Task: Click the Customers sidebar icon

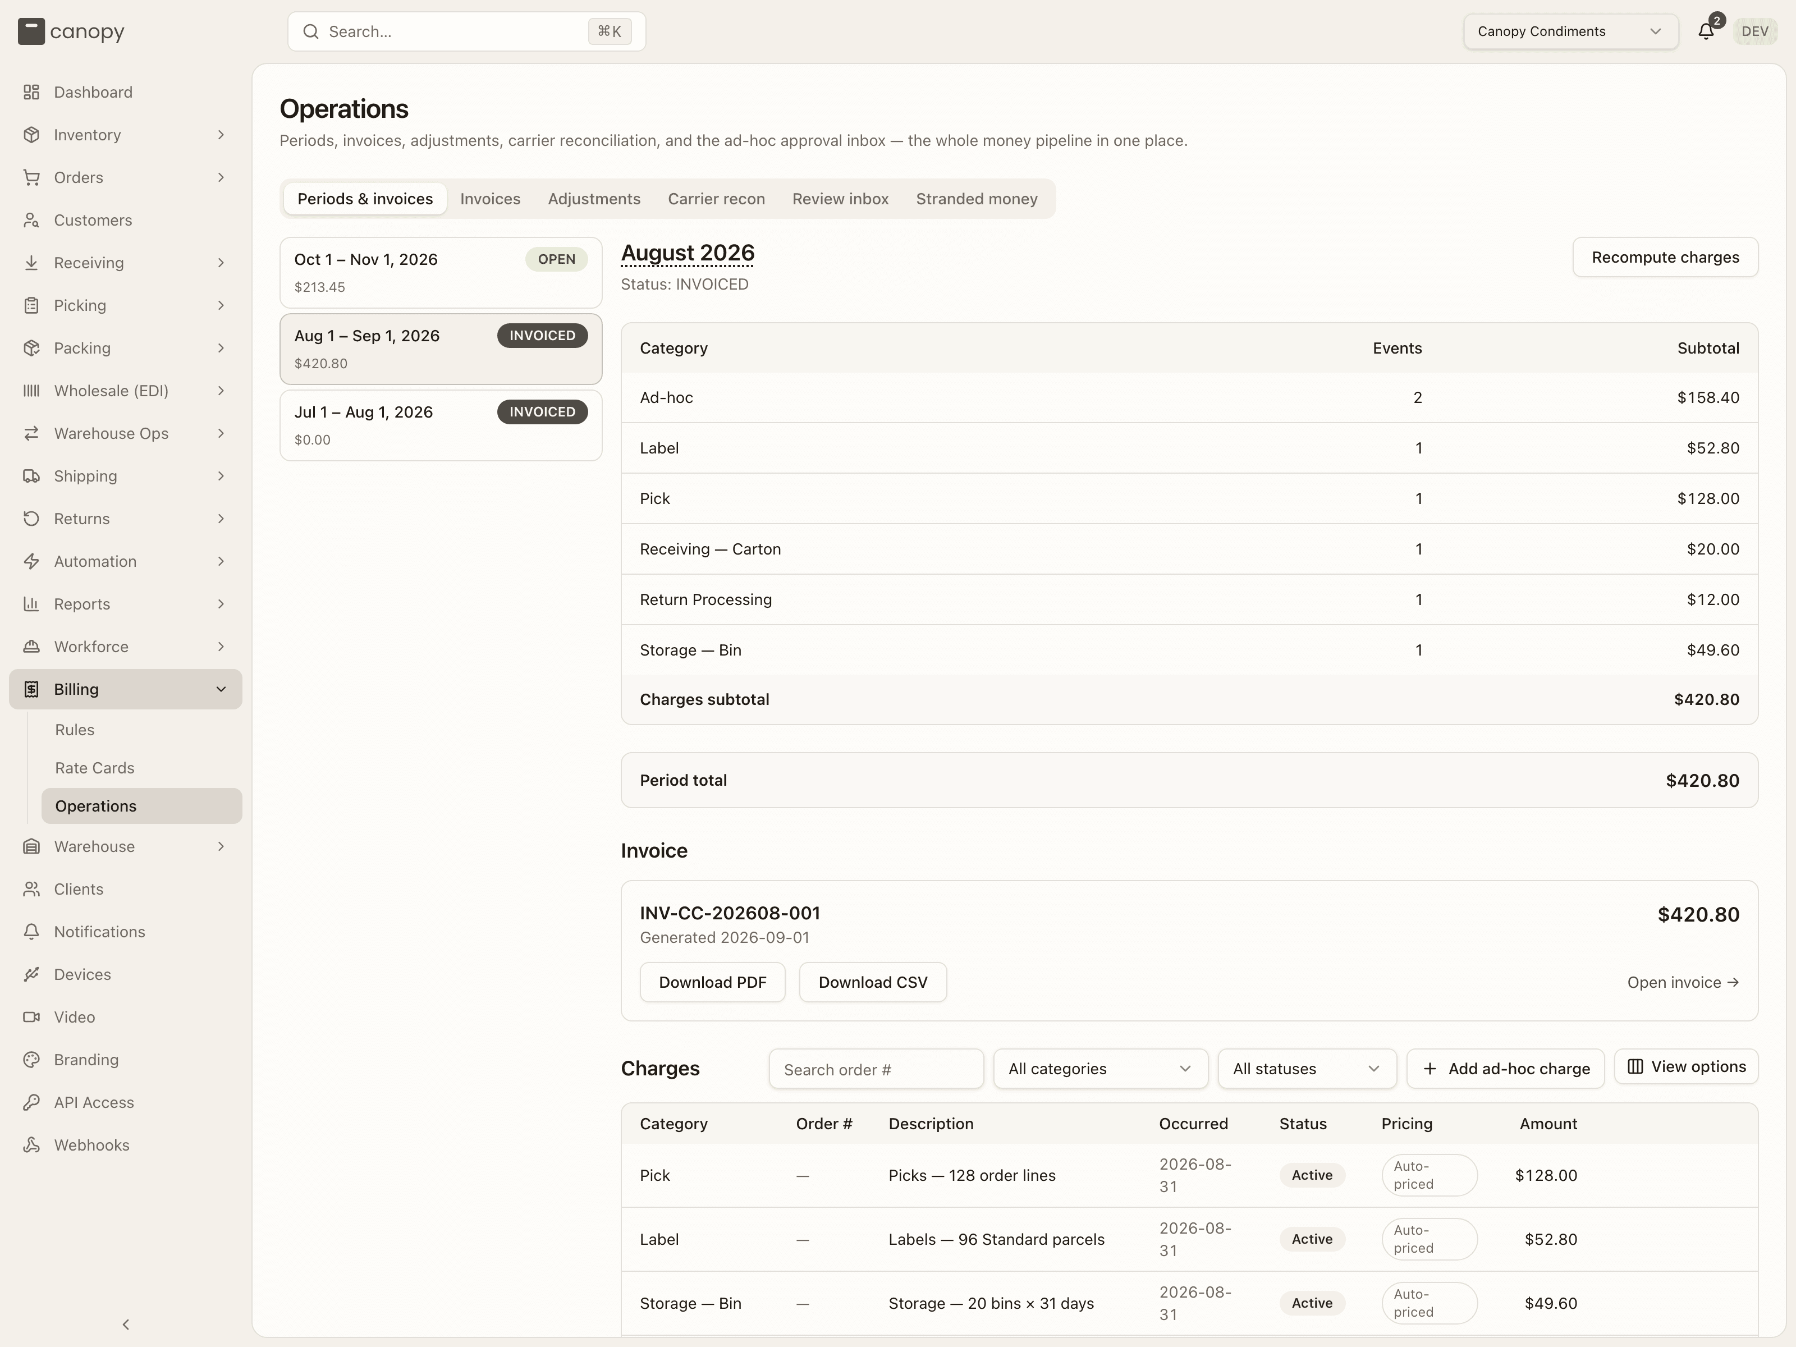Action: point(31,220)
